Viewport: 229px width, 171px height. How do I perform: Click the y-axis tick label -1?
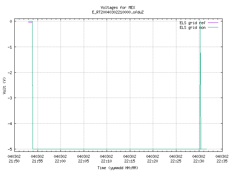pos(10,47)
